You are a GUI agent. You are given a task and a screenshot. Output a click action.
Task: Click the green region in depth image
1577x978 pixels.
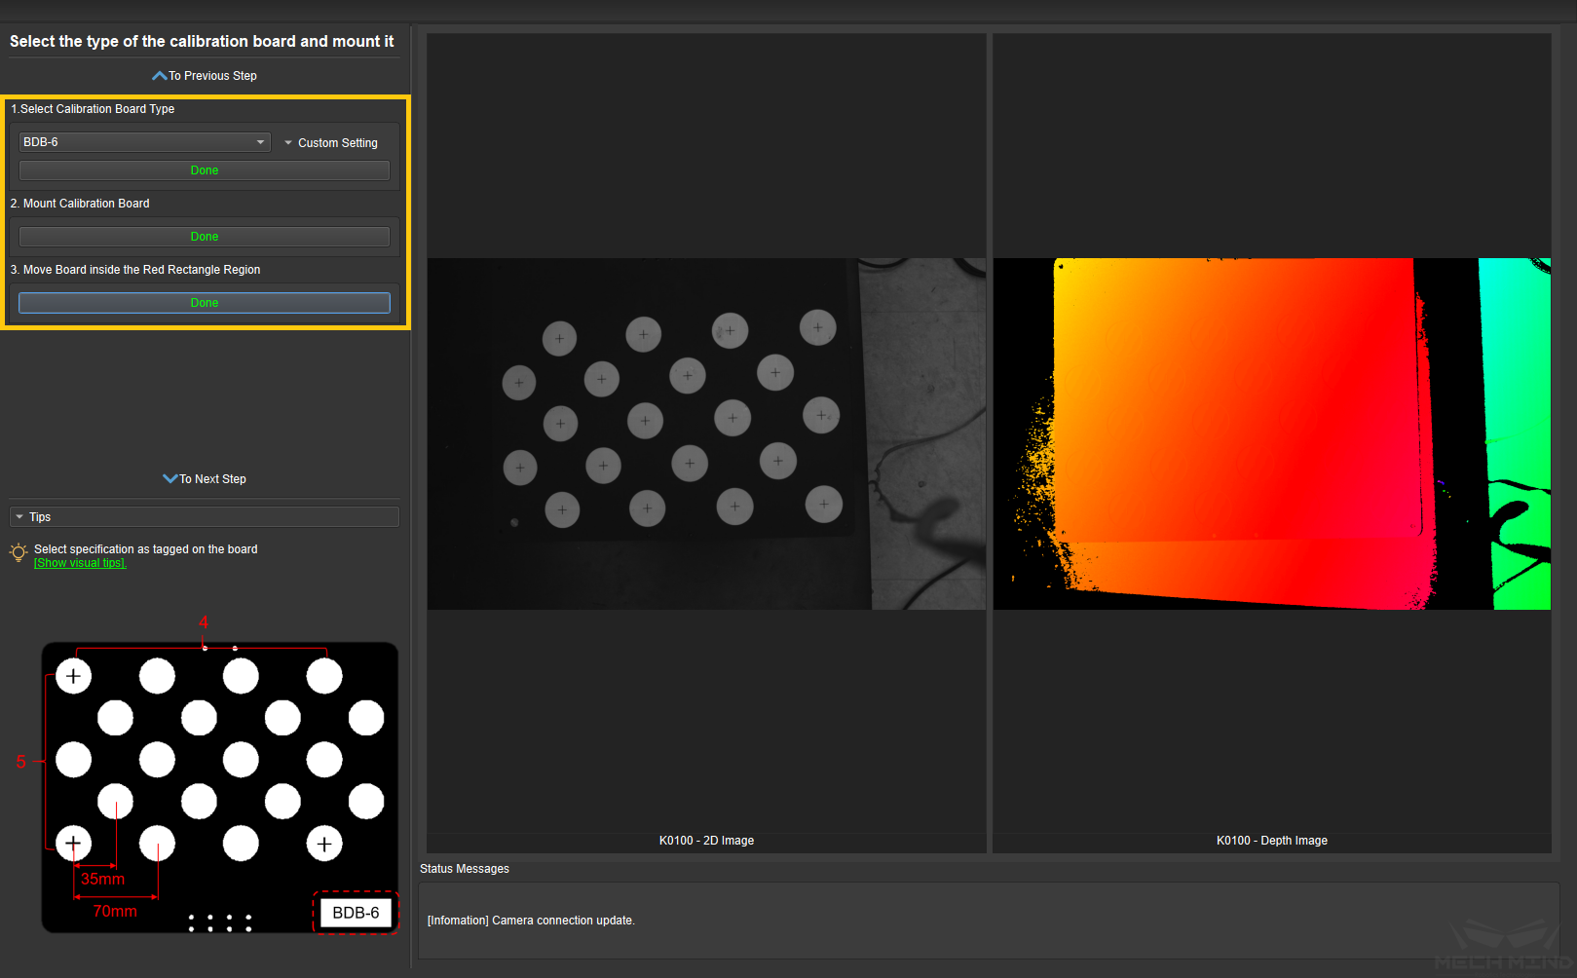[x=1520, y=390]
